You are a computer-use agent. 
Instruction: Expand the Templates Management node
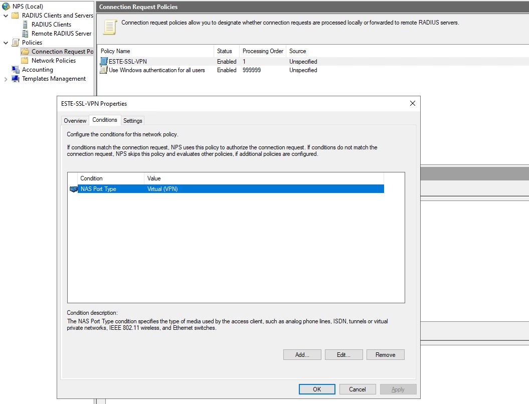tap(6, 79)
